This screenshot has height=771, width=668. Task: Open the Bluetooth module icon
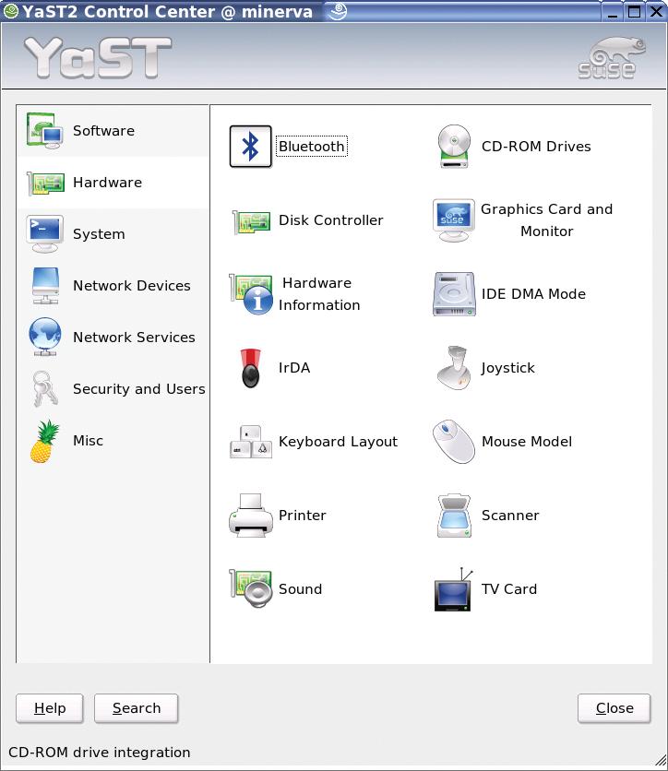click(250, 147)
